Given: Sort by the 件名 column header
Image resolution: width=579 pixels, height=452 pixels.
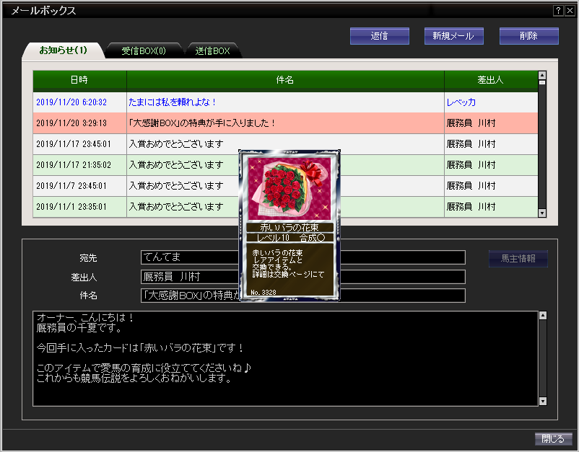Looking at the screenshot, I should (285, 80).
